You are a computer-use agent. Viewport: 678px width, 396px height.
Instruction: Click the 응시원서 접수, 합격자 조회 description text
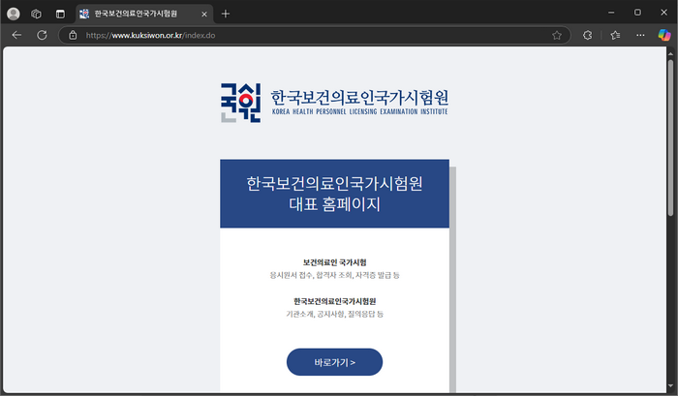point(335,275)
